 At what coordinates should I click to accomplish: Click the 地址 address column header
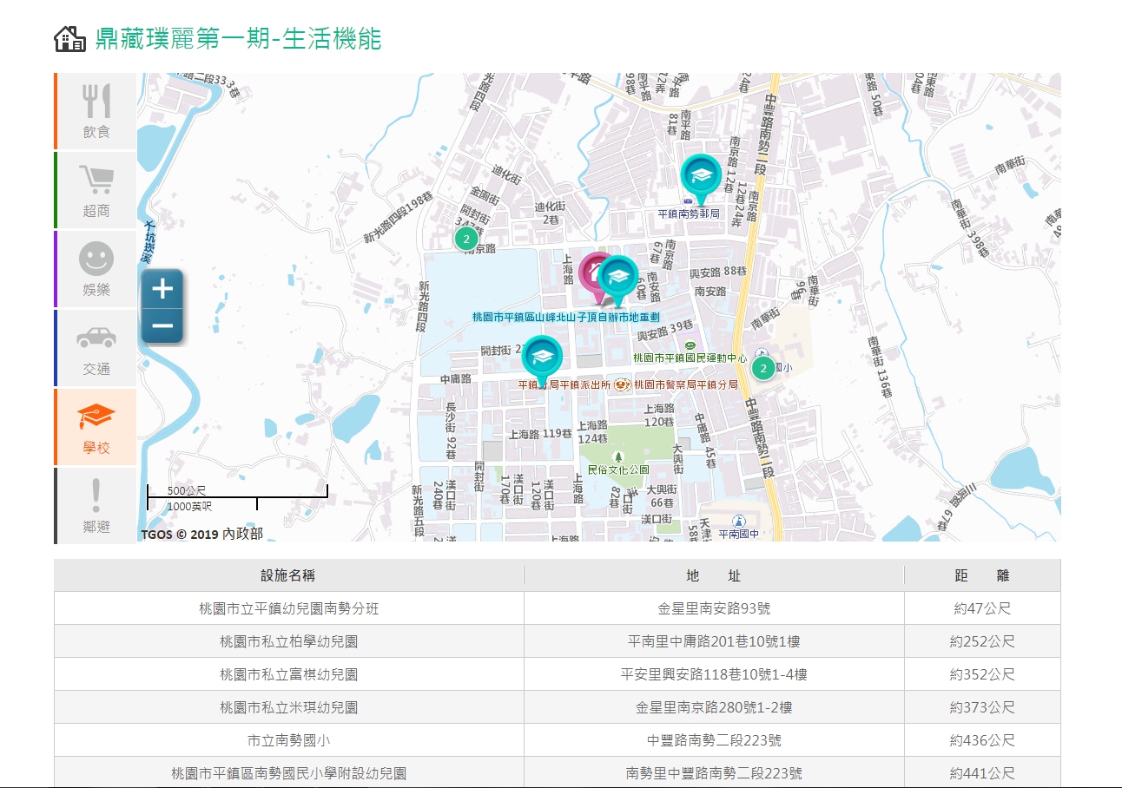click(x=714, y=575)
